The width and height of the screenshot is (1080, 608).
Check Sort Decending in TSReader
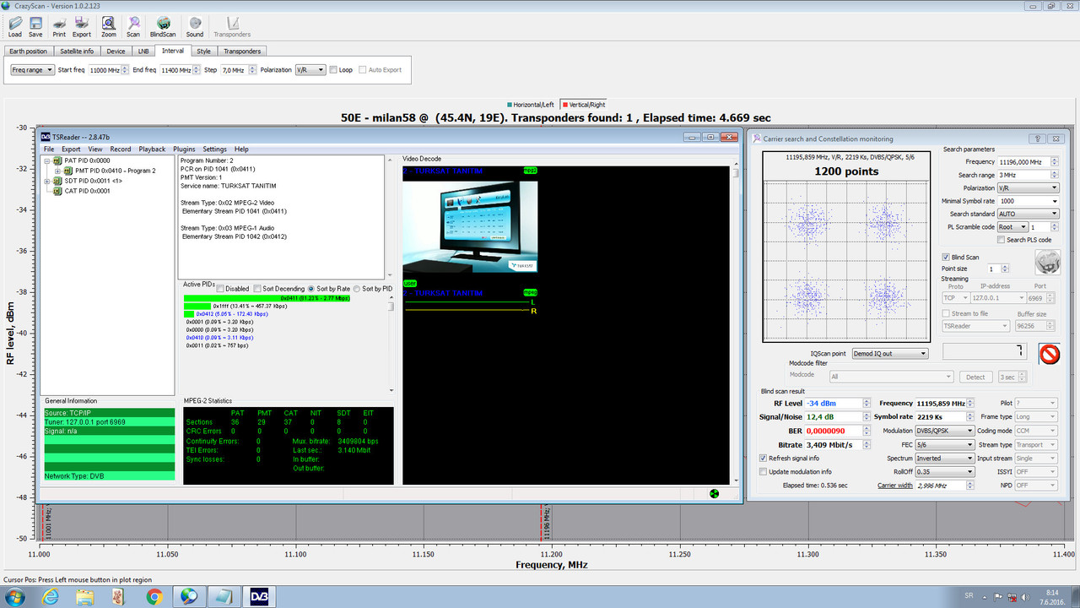tap(256, 289)
